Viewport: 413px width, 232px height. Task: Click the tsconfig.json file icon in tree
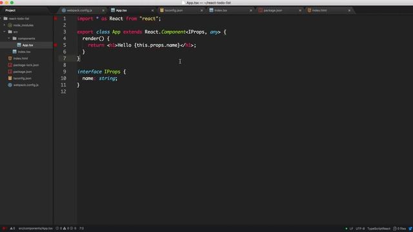tap(10, 78)
